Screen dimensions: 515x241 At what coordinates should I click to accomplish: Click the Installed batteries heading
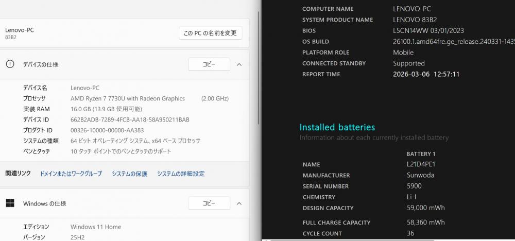tap(337, 127)
